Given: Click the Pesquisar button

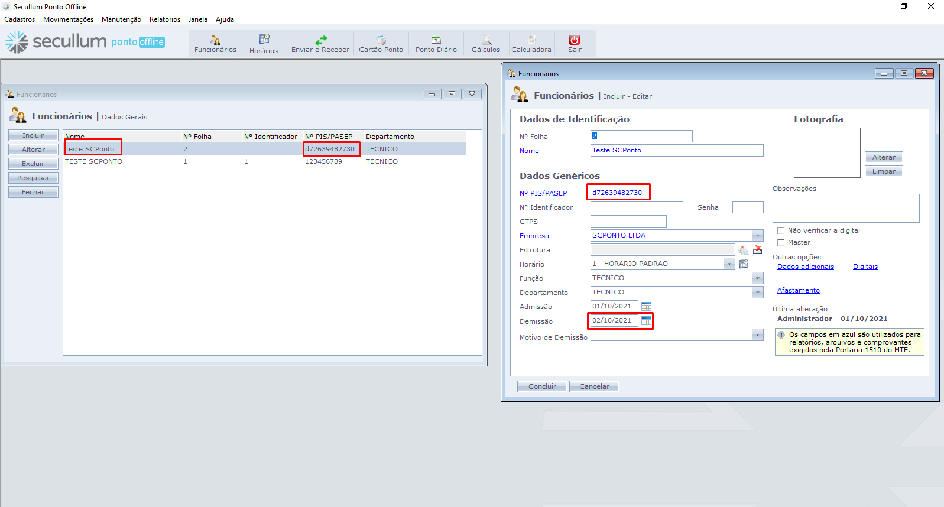Looking at the screenshot, I should 33,178.
